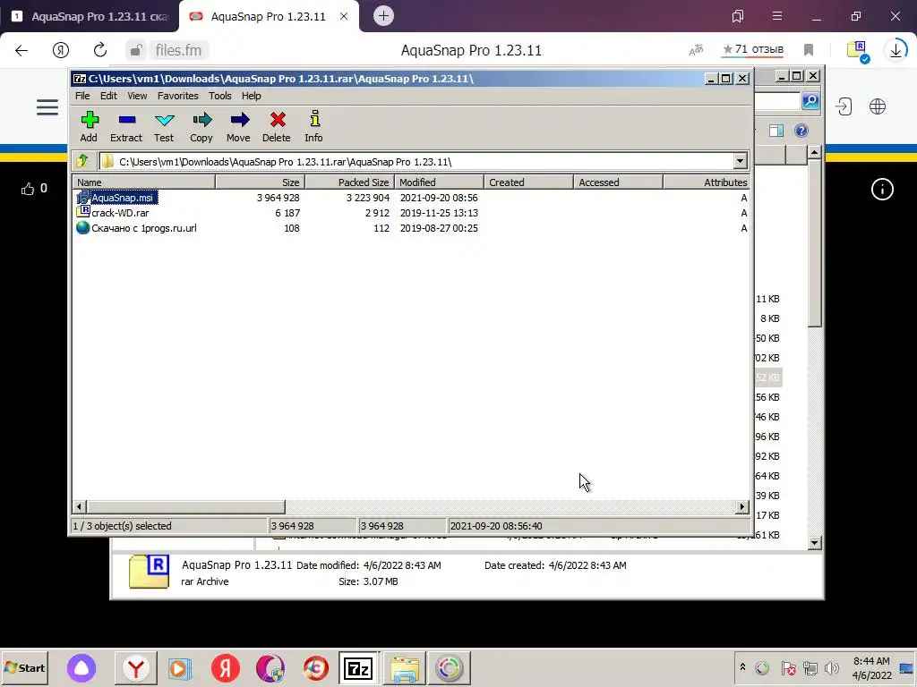Open the Help menu
Image resolution: width=917 pixels, height=687 pixels.
tap(252, 96)
